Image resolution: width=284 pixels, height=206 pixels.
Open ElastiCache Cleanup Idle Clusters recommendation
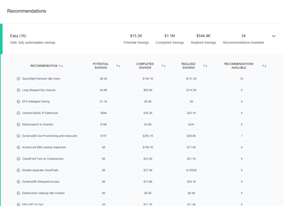point(44,193)
